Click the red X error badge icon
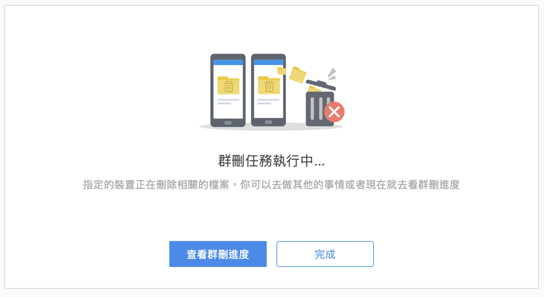544x297 pixels. pyautogui.click(x=334, y=112)
